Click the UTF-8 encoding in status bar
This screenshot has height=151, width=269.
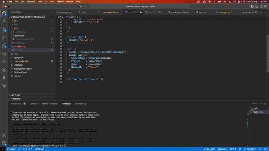(233, 149)
